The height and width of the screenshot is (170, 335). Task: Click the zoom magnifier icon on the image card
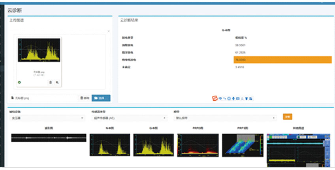click(57, 82)
